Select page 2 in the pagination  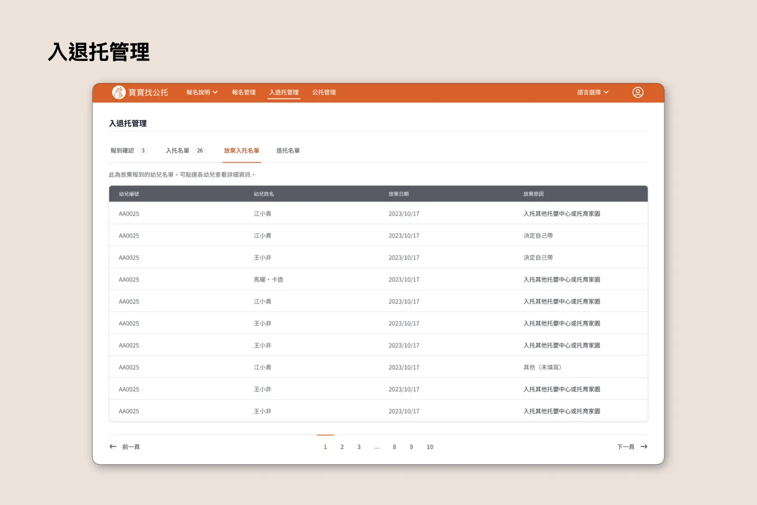point(342,447)
